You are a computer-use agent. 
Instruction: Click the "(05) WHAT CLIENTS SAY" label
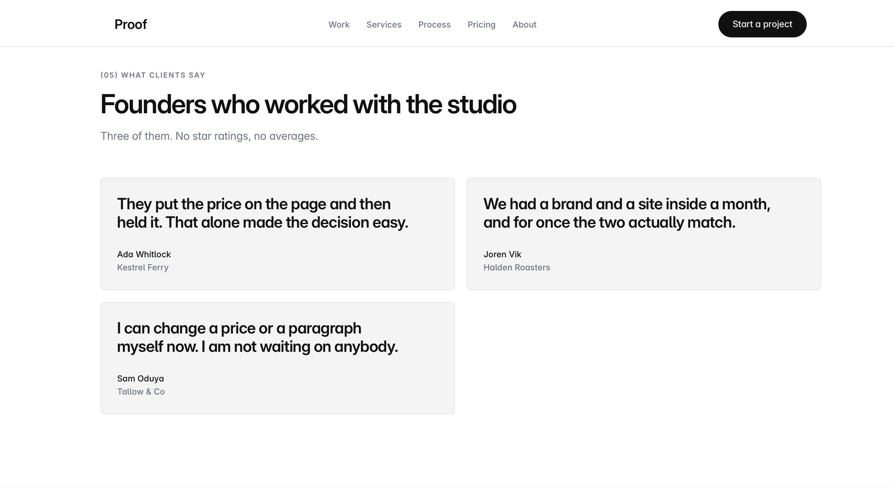(x=153, y=75)
